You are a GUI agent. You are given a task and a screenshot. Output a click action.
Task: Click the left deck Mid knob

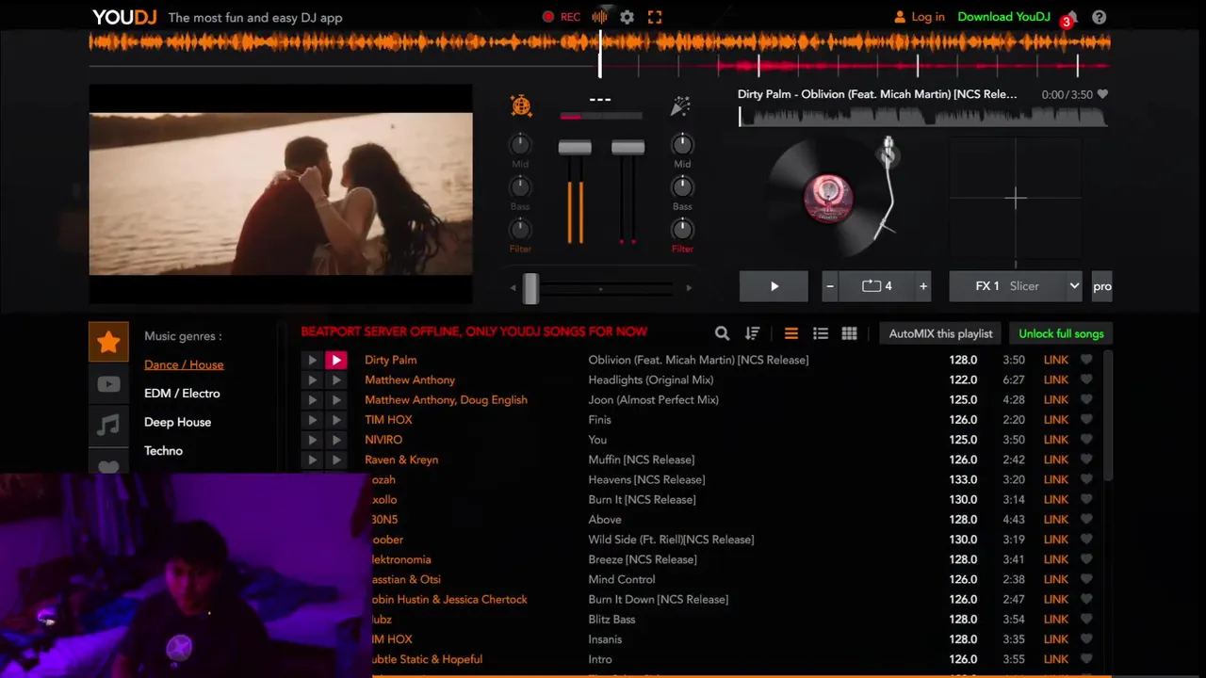click(x=520, y=144)
